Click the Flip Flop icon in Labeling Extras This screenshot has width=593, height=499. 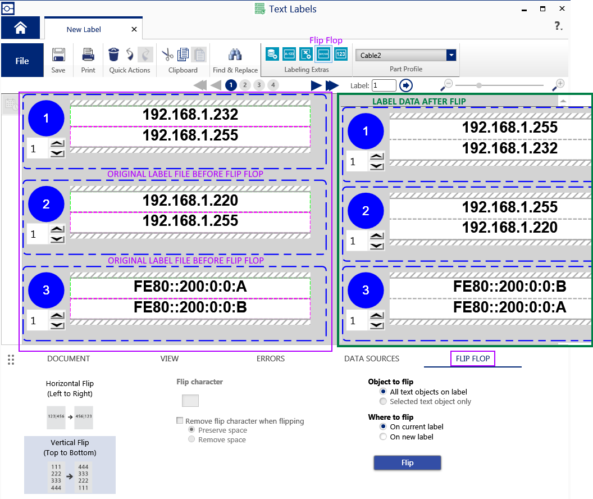[x=323, y=54]
